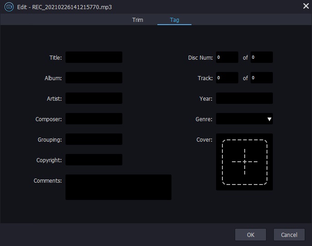Open the Genre dropdown arrow
This screenshot has height=246, width=312.
click(x=269, y=119)
